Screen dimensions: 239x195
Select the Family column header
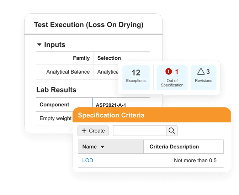pyautogui.click(x=81, y=58)
